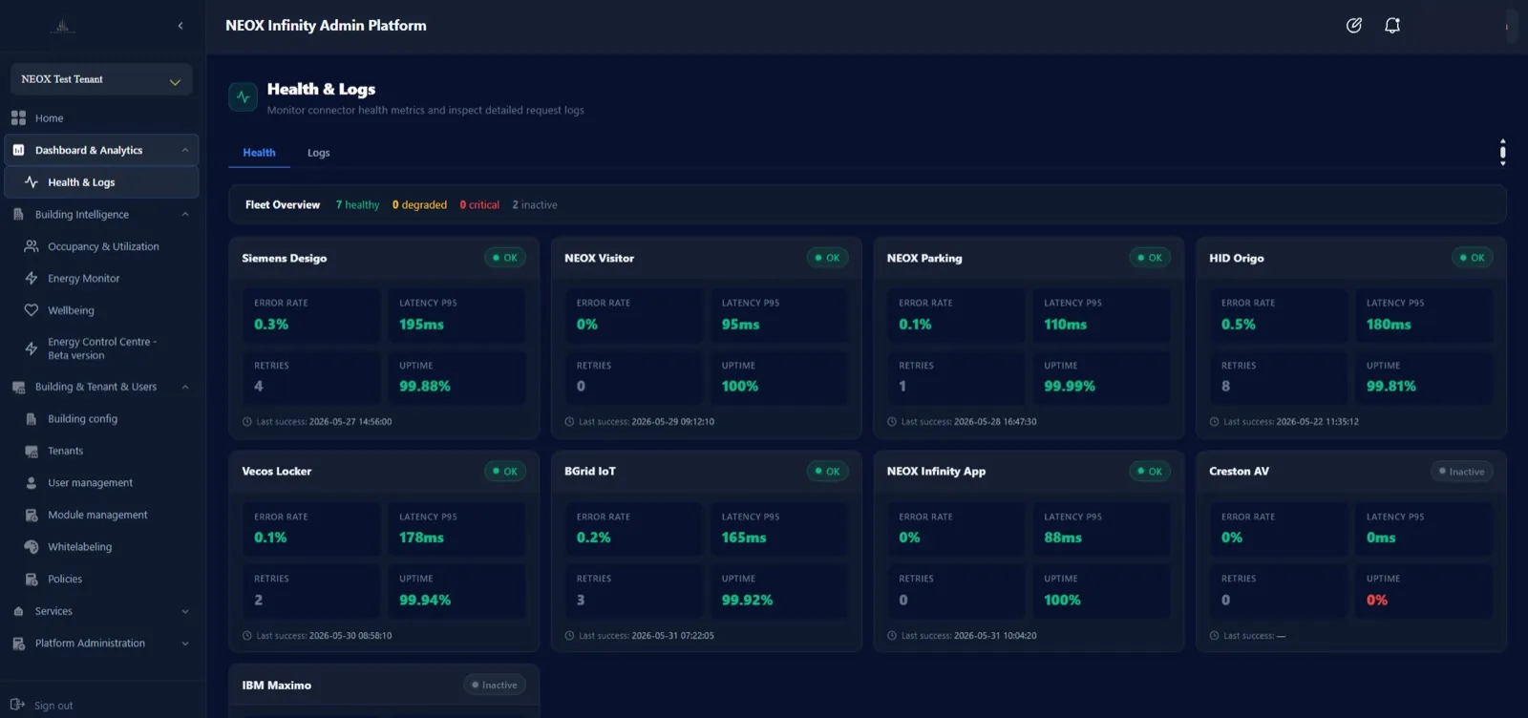The image size is (1528, 718).
Task: Click the Occupancy & Utilization people icon
Action: pyautogui.click(x=32, y=246)
